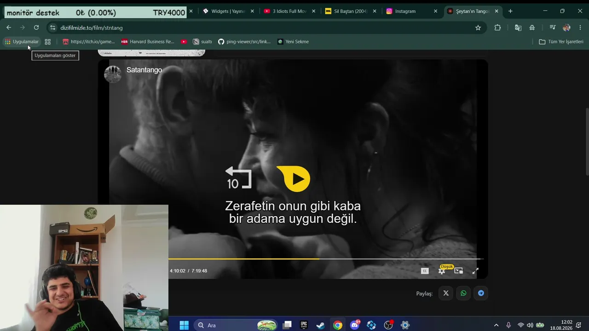Viewport: 589px width, 331px height.
Task: Open the tab groups grid icon
Action: coord(47,41)
